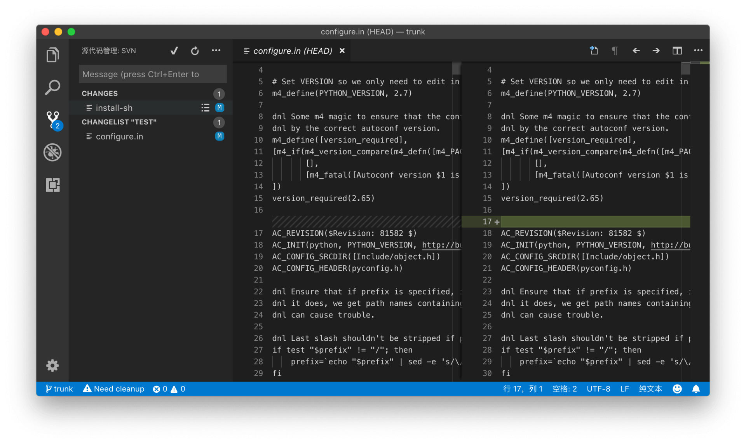The width and height of the screenshot is (746, 444).
Task: Open the Debug panel icon
Action: click(52, 152)
